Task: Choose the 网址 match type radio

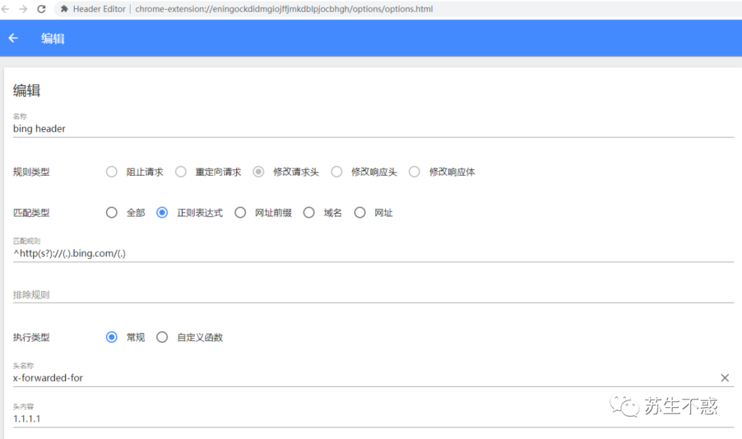Action: [359, 212]
